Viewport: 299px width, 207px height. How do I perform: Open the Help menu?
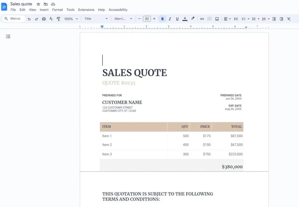coord(101,10)
